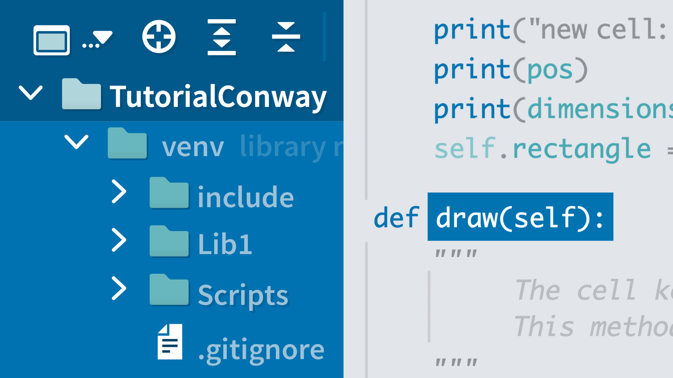Click the Collapse All icon
This screenshot has width=673, height=378.
(x=286, y=37)
